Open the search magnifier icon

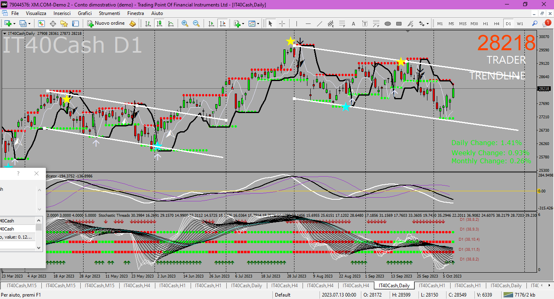click(x=535, y=23)
